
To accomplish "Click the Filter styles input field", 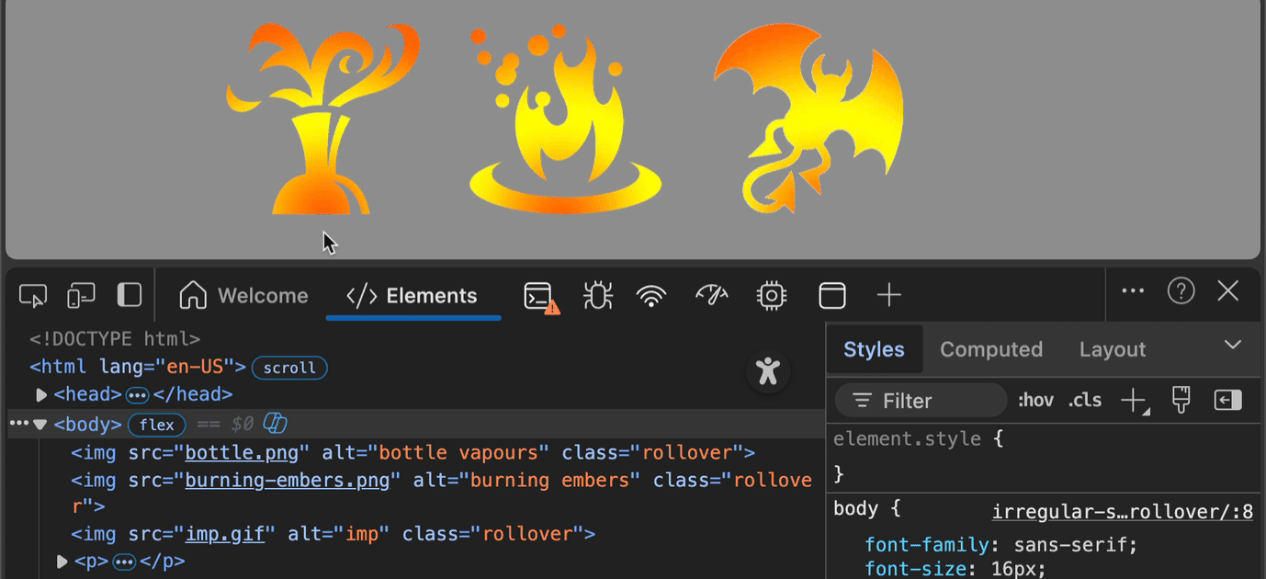I will (x=919, y=400).
